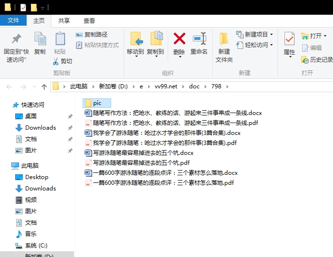
Task: Open Quick Access Toolbar customize arrow
Action: point(42,8)
